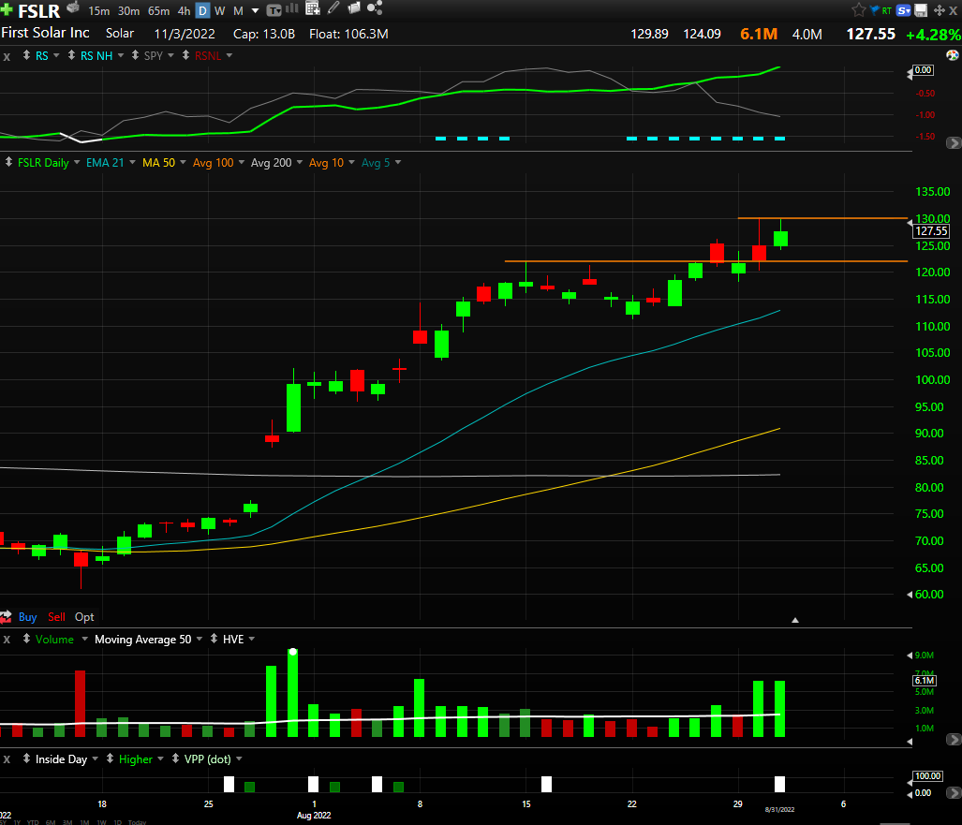Screen dimensions: 962x825
Task: Click the scroll button on volume pane scale
Action: point(954,740)
